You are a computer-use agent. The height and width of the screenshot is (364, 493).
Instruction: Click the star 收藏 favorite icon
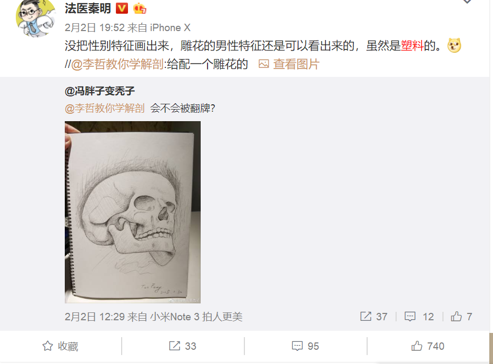(x=47, y=346)
